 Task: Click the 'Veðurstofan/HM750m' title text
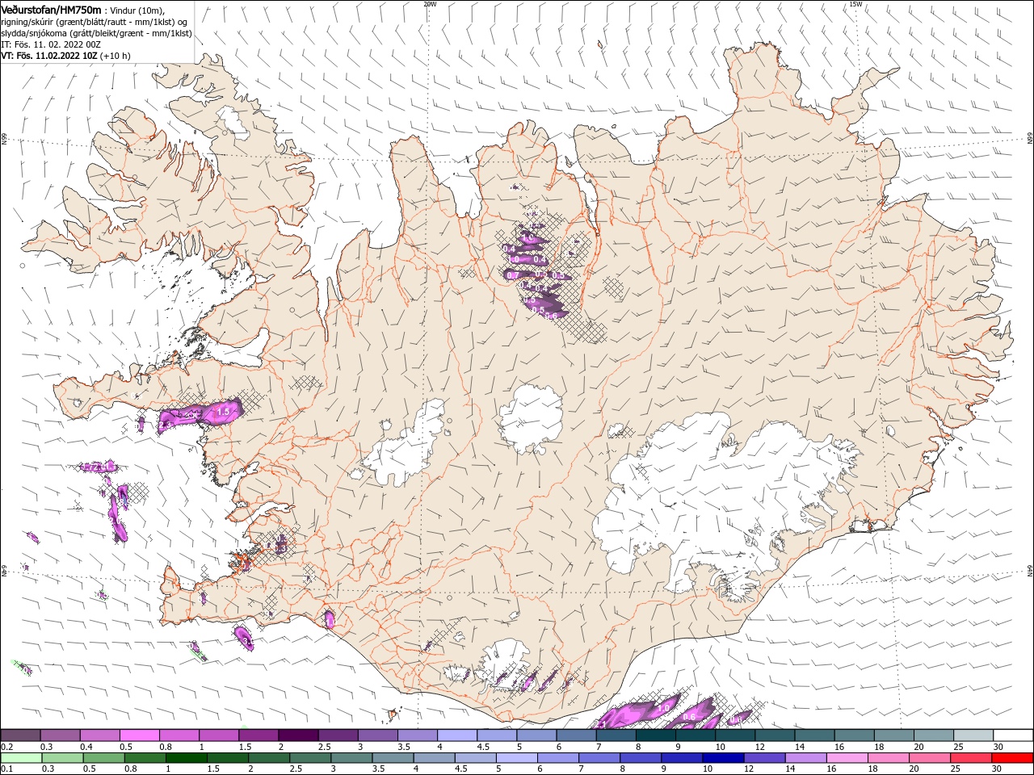(52, 9)
